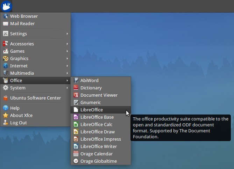Click the Office submenu arrow

[x=67, y=80]
